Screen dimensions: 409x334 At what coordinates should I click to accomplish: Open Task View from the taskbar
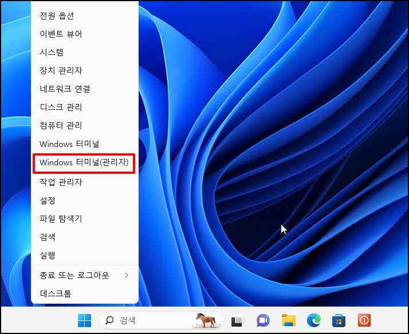pos(238,320)
